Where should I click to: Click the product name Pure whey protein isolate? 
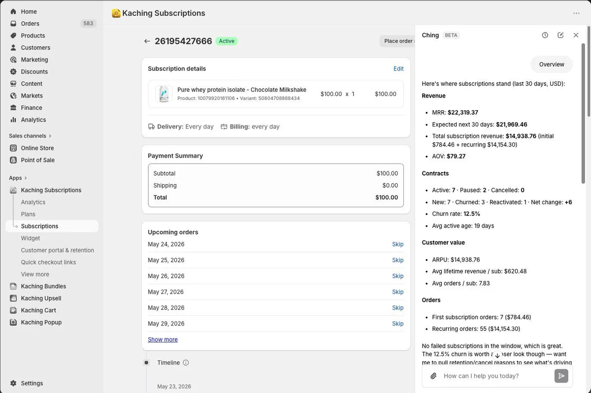point(242,90)
